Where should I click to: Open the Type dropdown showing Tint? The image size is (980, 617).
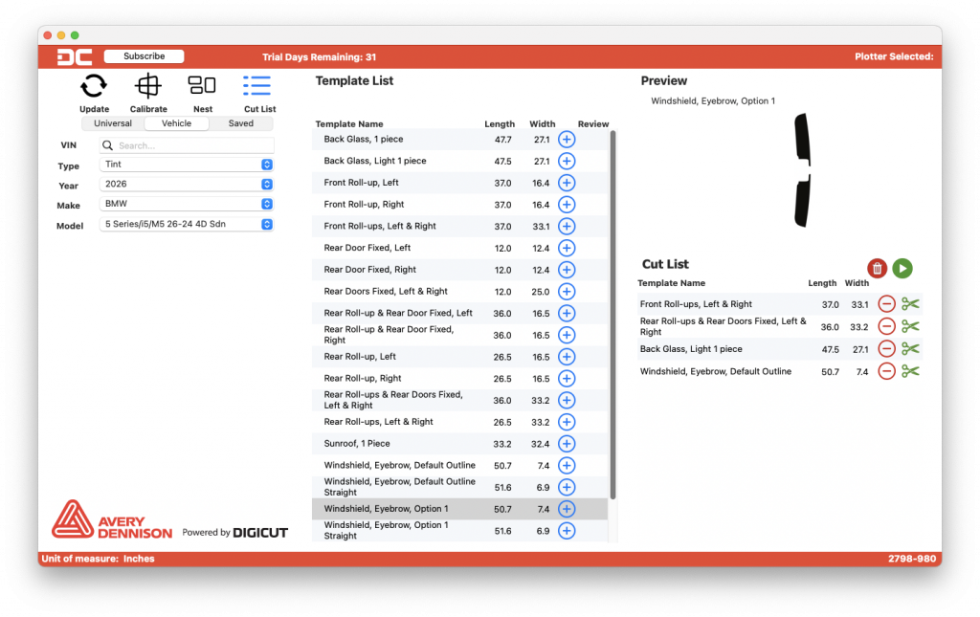(x=269, y=165)
